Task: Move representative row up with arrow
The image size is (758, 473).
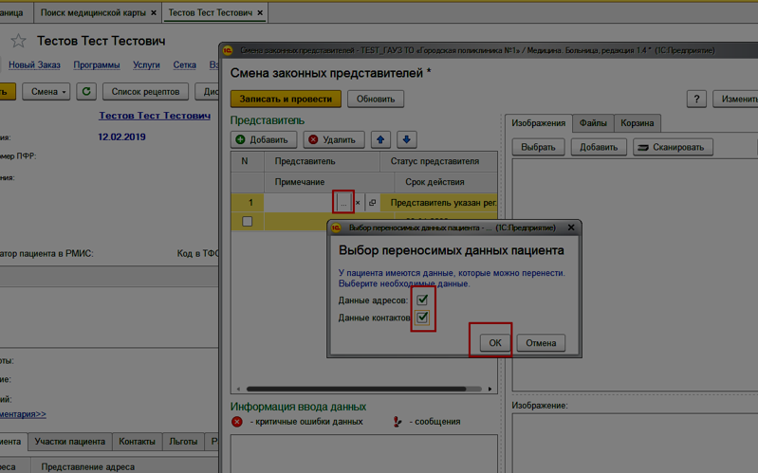Action: coord(381,140)
